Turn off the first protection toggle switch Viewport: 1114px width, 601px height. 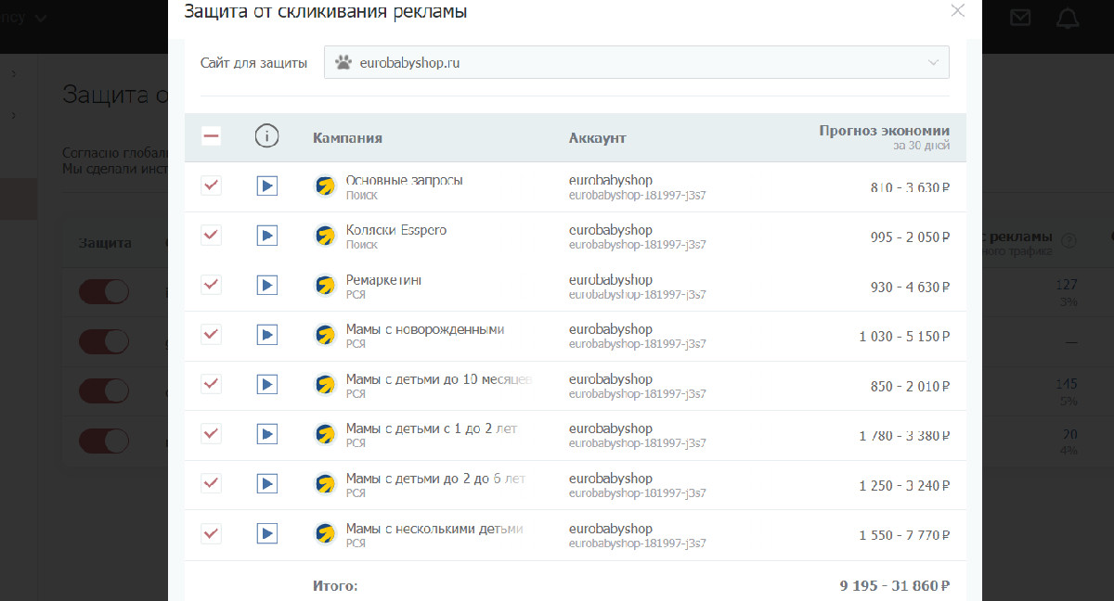104,292
